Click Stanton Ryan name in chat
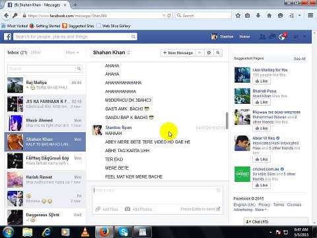Viewport: 317px width, 238px height. 118,128
